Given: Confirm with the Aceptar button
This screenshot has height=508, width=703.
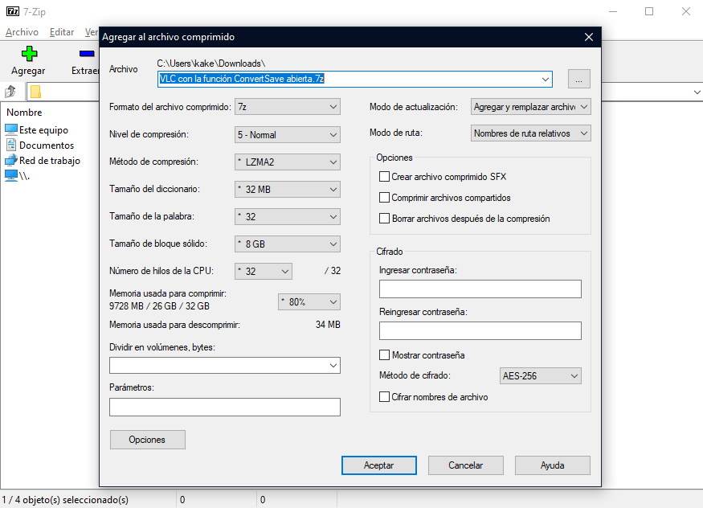Looking at the screenshot, I should (378, 465).
